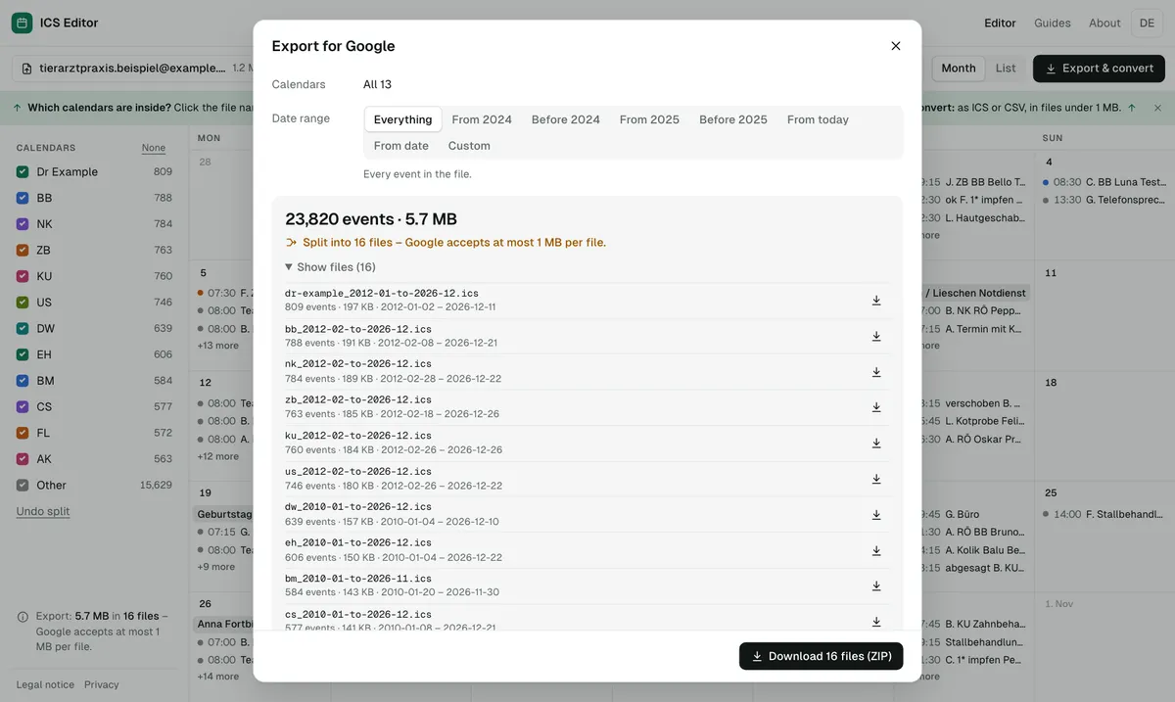
Task: Deselect all calendars with None
Action: [x=154, y=148]
